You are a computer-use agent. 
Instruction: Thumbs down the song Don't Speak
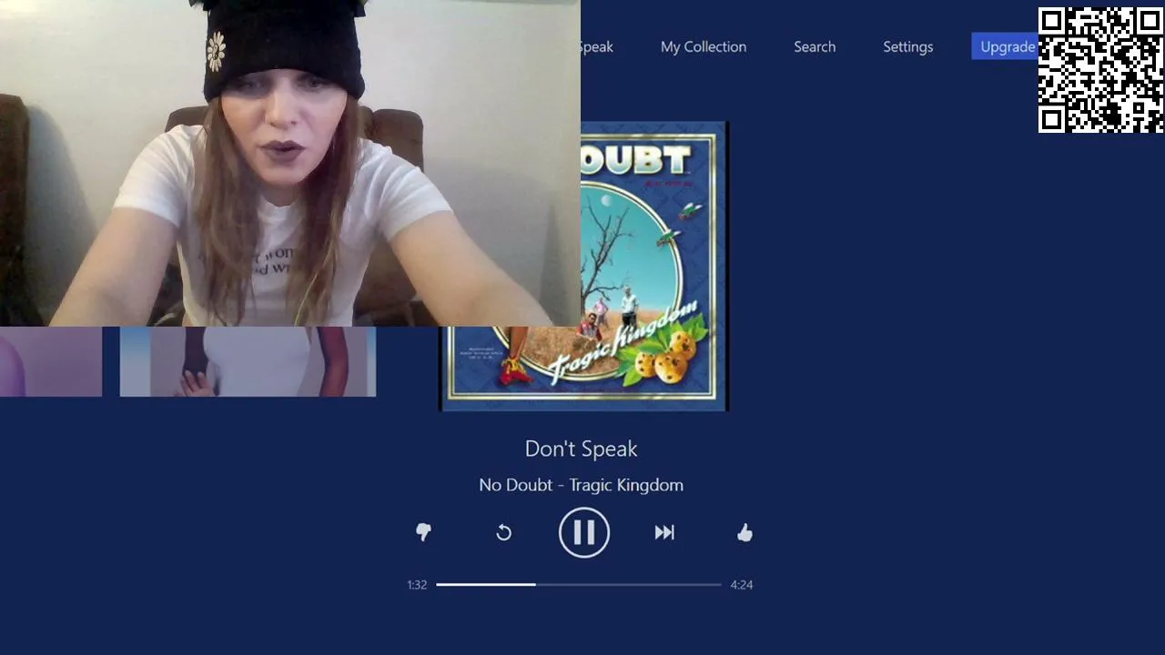pyautogui.click(x=423, y=533)
